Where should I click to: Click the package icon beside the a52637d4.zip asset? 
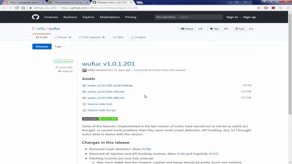pos(84,86)
